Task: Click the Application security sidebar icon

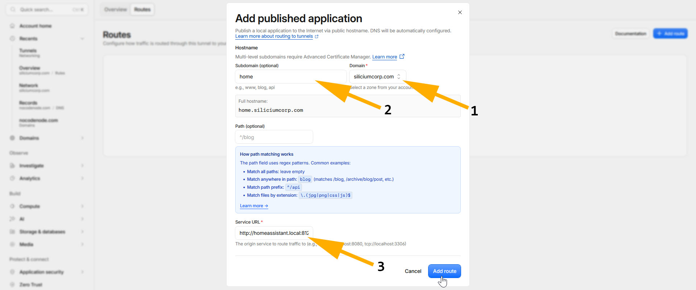Action: point(12,272)
